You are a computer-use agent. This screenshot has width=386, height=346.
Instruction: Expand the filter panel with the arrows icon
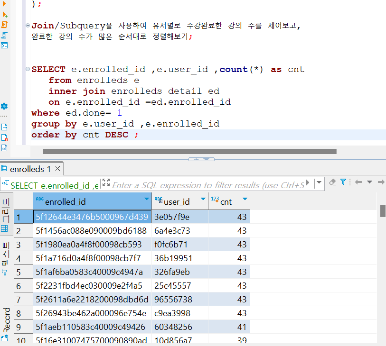pos(106,182)
